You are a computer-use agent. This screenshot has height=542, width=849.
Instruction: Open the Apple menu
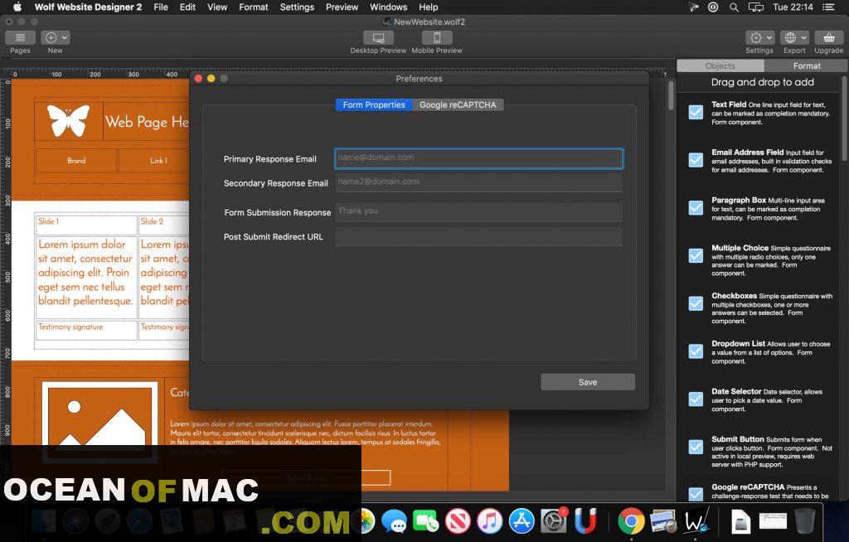point(17,7)
